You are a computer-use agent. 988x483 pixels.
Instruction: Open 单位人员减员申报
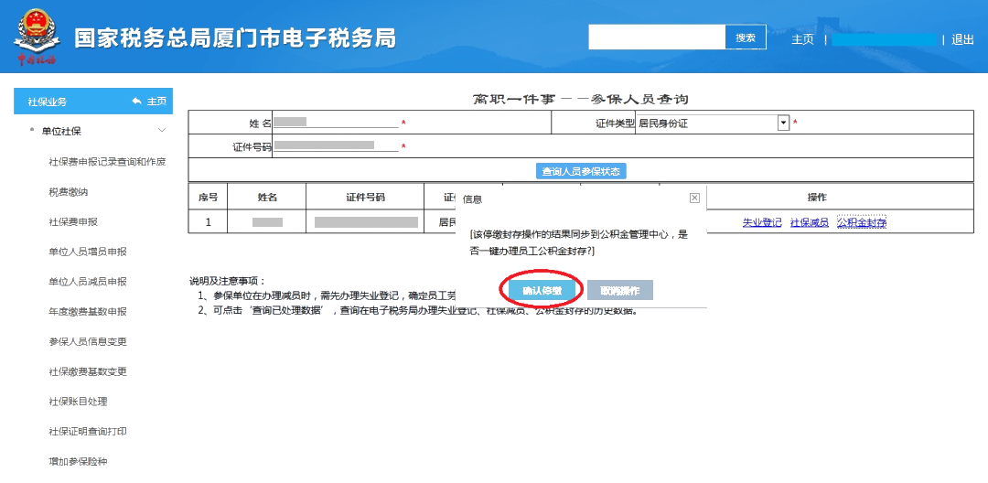[88, 282]
